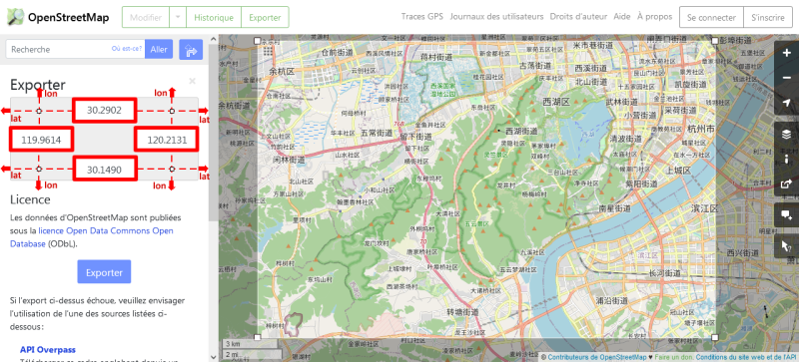Zoom in with the plus map control

tap(787, 53)
